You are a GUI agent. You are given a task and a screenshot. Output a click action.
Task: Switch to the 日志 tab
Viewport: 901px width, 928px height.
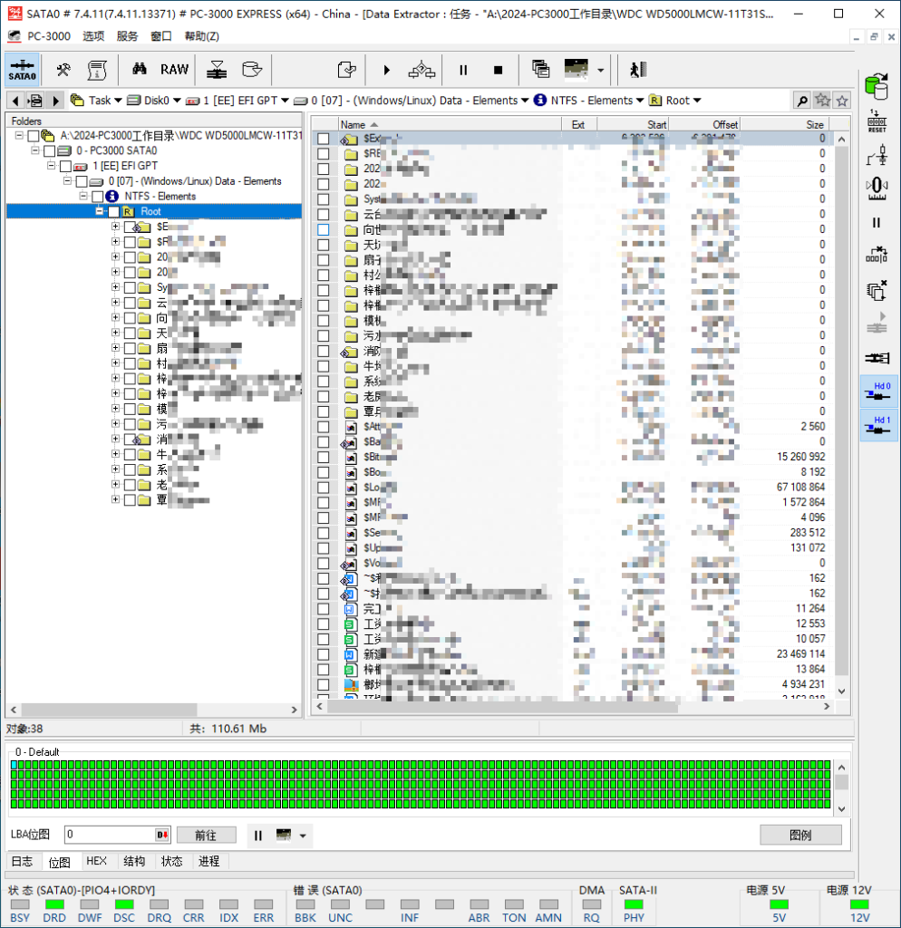[23, 861]
